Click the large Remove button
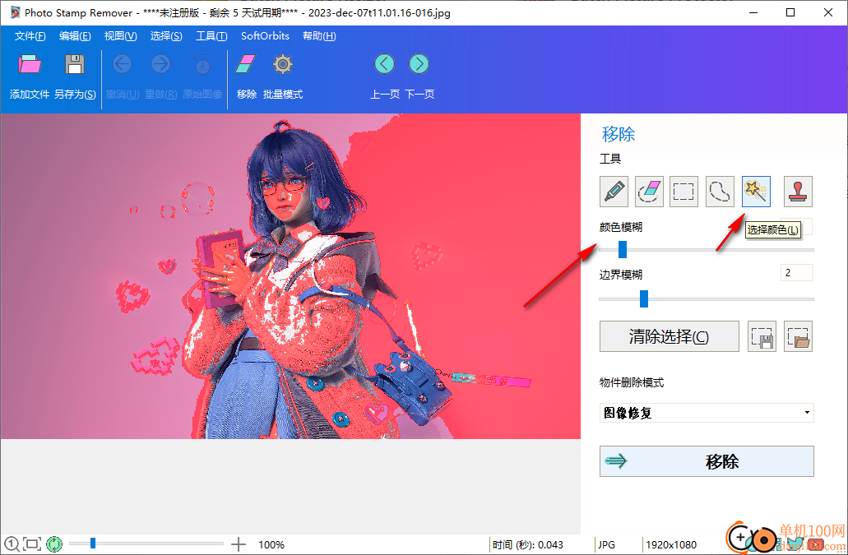The height and width of the screenshot is (555, 848). 707,461
